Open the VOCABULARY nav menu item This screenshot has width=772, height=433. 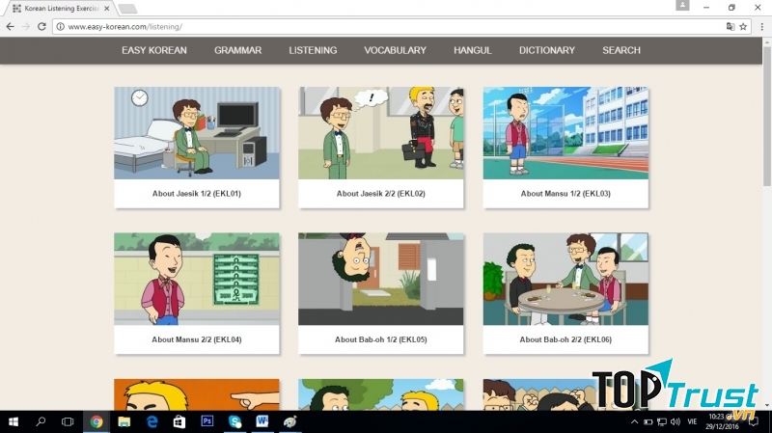pyautogui.click(x=395, y=50)
